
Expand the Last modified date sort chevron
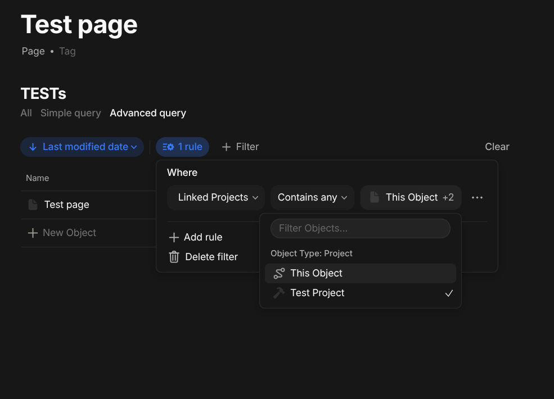pyautogui.click(x=134, y=147)
